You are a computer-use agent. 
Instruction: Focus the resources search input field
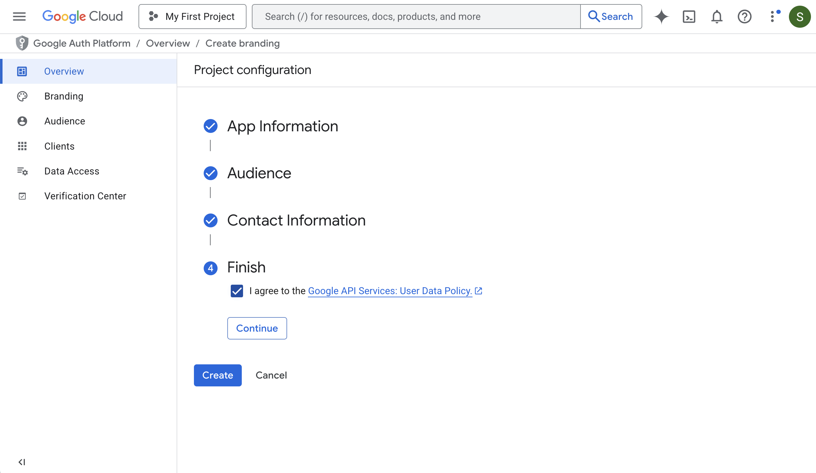click(416, 16)
